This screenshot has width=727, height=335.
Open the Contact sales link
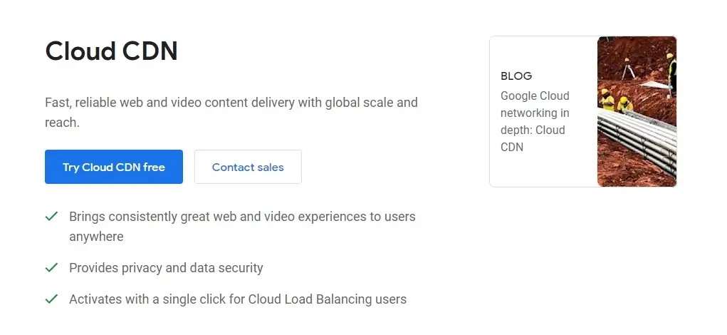click(x=248, y=167)
